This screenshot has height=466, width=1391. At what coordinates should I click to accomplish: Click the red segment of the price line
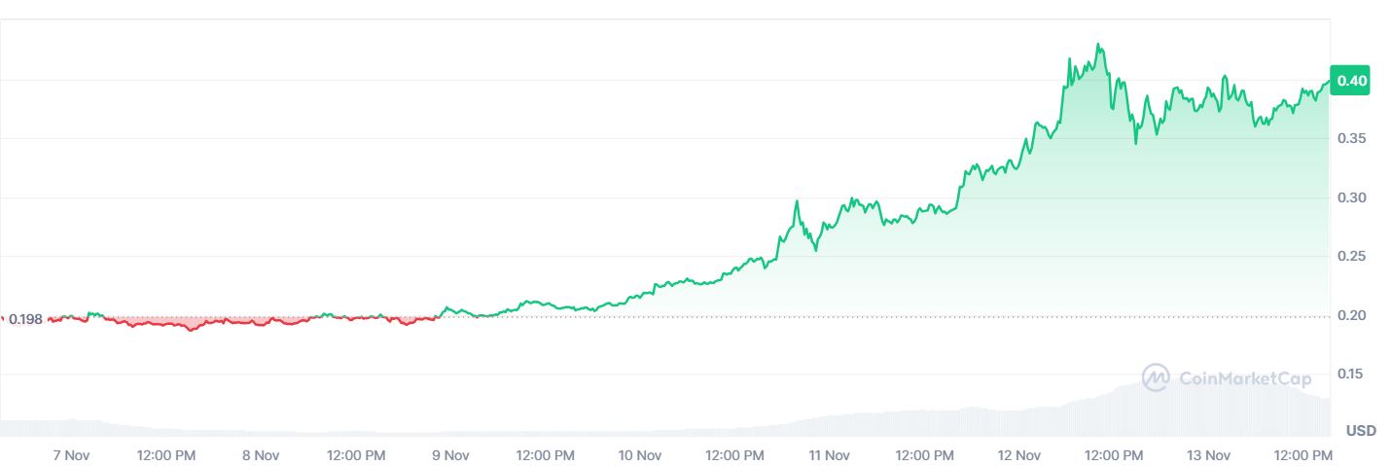click(190, 328)
